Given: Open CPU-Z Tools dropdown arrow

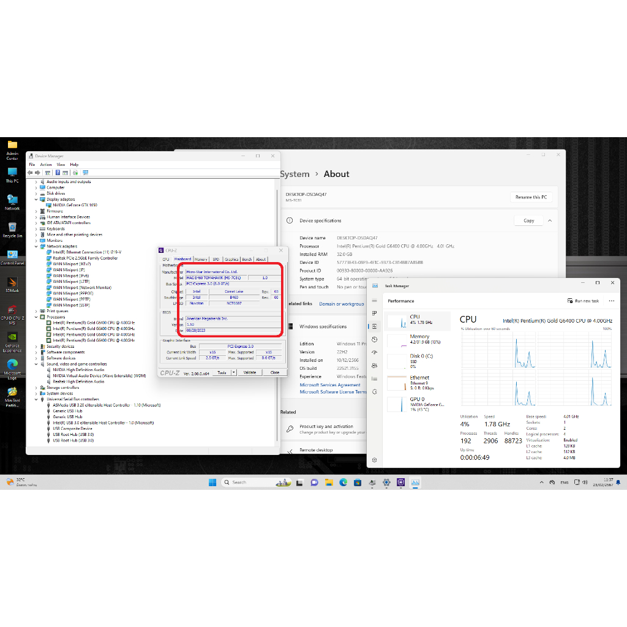Looking at the screenshot, I should coord(234,372).
